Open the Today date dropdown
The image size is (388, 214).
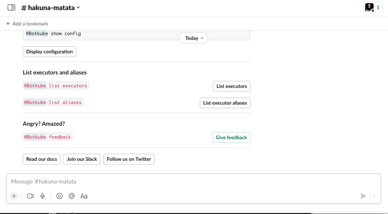[194, 38]
